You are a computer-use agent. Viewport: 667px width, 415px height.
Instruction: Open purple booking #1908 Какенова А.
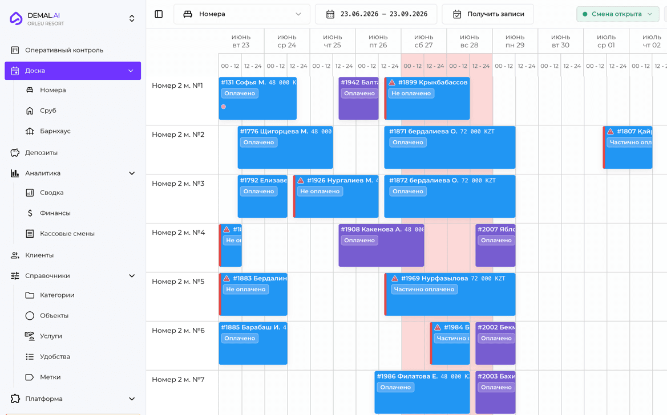coord(381,245)
